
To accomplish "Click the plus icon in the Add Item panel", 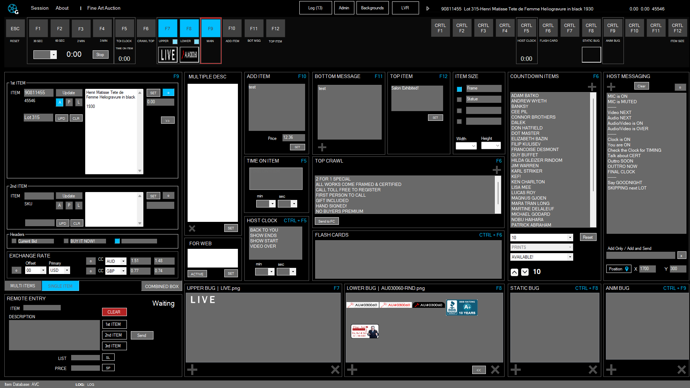I will [x=322, y=147].
